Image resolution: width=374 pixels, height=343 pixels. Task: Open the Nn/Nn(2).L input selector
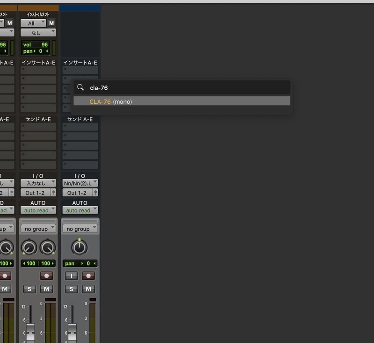[x=80, y=183]
